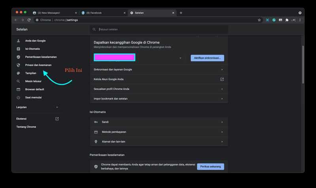Click the Mesin telusur magnifier icon
The height and width of the screenshot is (188, 316).
coord(18,81)
